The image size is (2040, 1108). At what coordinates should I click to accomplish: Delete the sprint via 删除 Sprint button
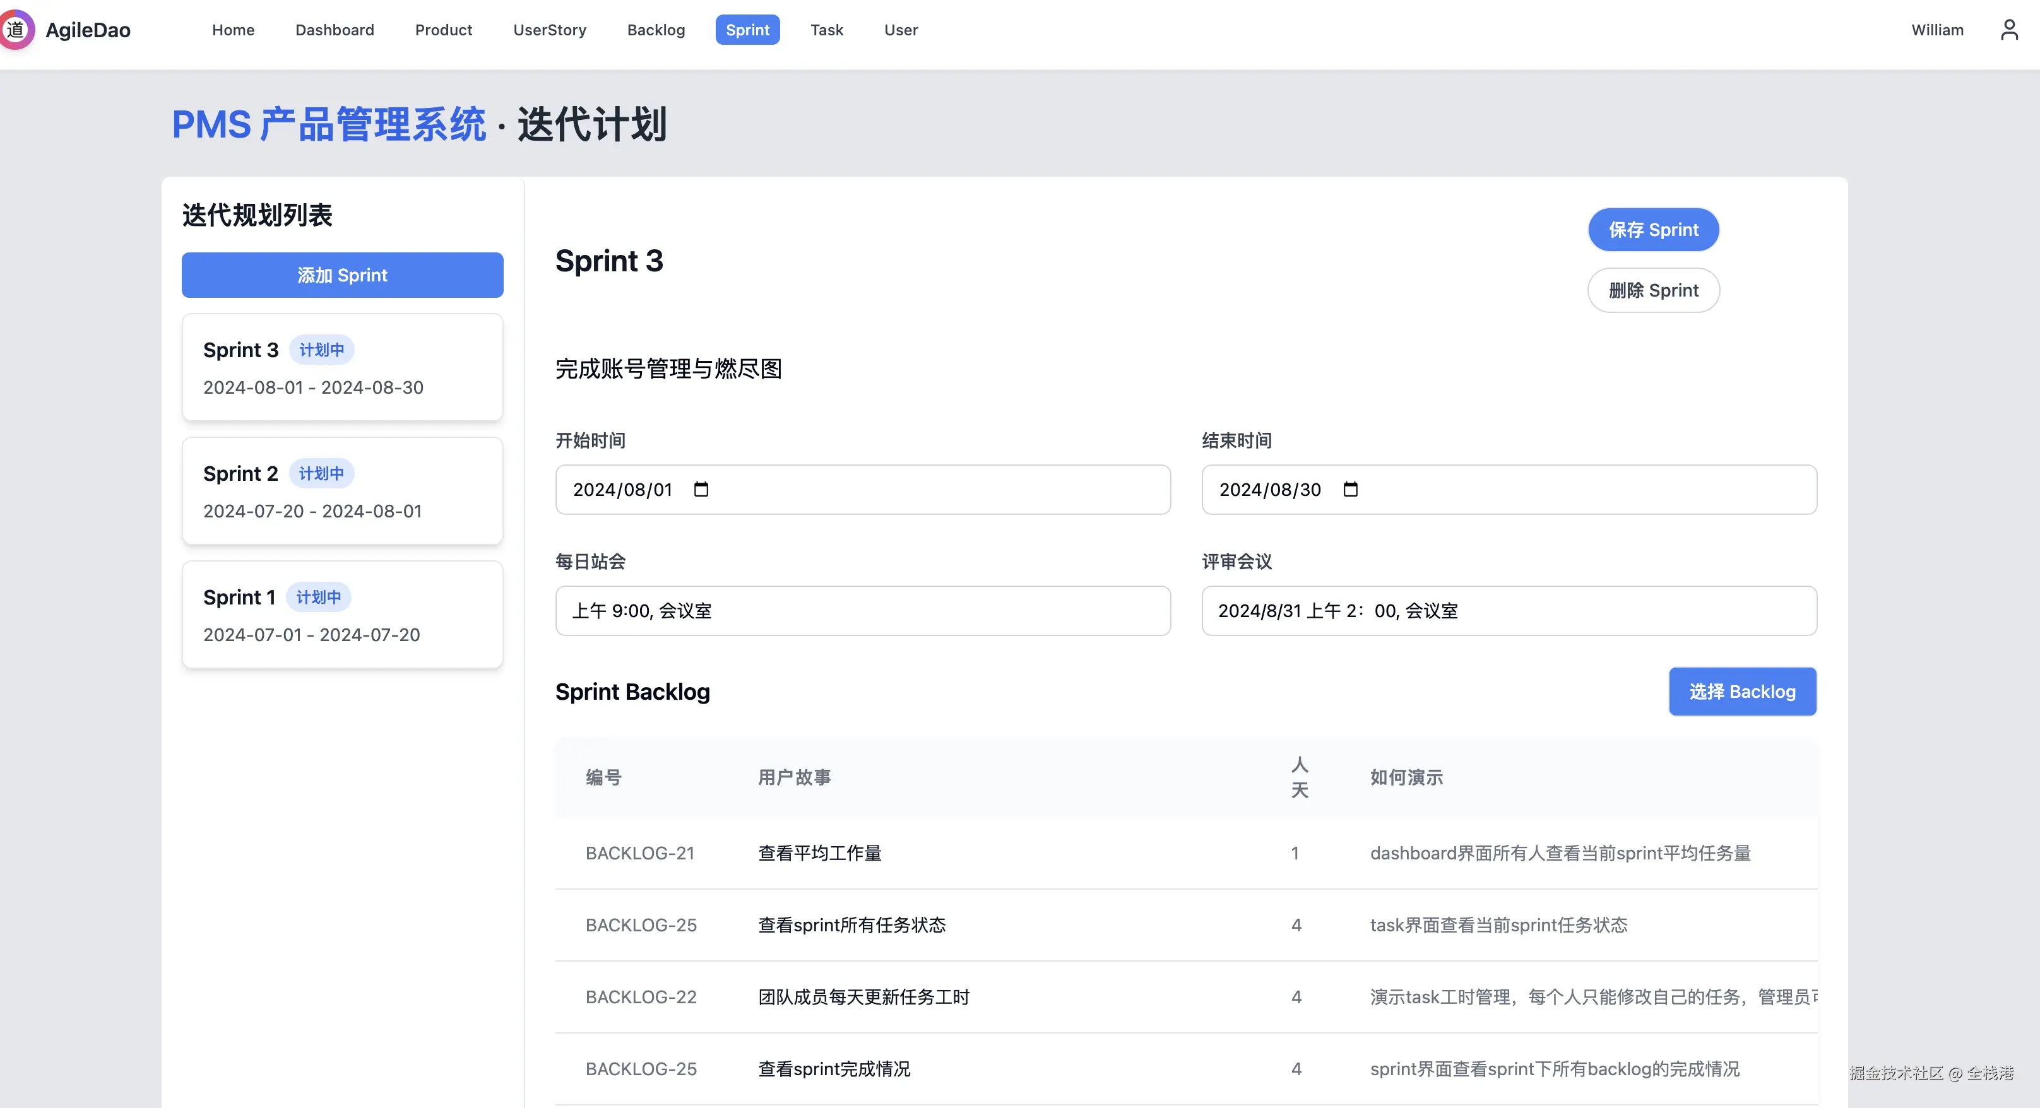point(1654,290)
